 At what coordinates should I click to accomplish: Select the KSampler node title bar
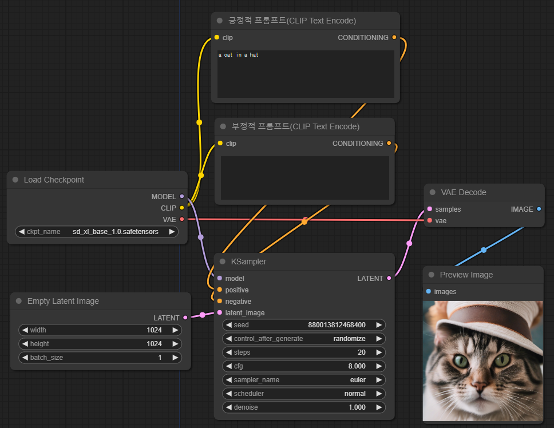point(304,261)
